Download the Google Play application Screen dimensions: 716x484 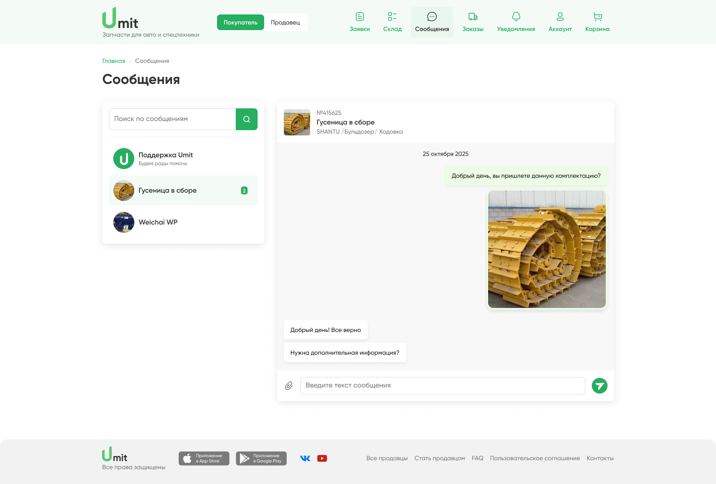[261, 458]
